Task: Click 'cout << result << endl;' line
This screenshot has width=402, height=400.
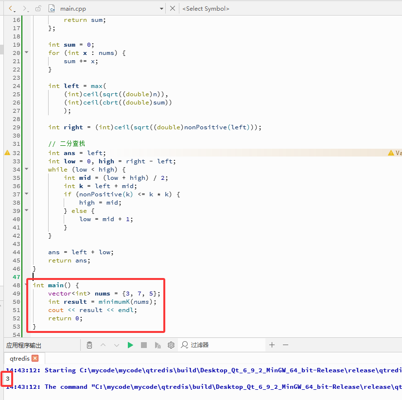Action: (x=92, y=310)
